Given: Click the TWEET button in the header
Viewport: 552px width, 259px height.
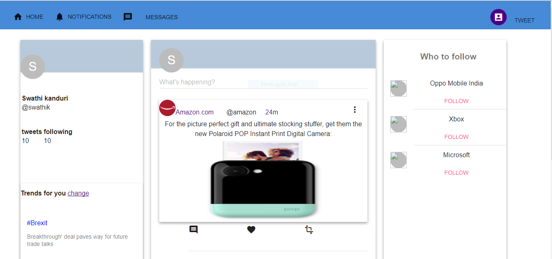Looking at the screenshot, I should [x=524, y=20].
